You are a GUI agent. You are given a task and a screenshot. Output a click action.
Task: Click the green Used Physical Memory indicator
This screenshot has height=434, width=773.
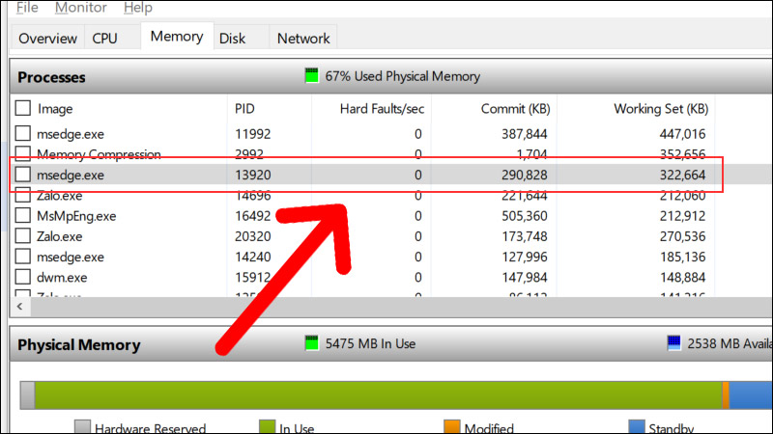311,76
